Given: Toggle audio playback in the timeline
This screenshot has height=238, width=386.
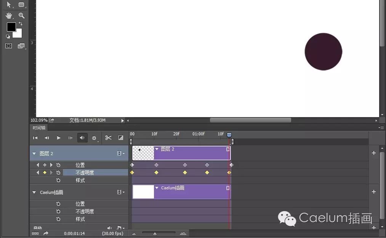Looking at the screenshot, I should 82,138.
